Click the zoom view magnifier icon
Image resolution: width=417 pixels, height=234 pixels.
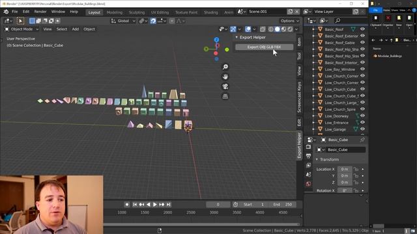tap(225, 67)
